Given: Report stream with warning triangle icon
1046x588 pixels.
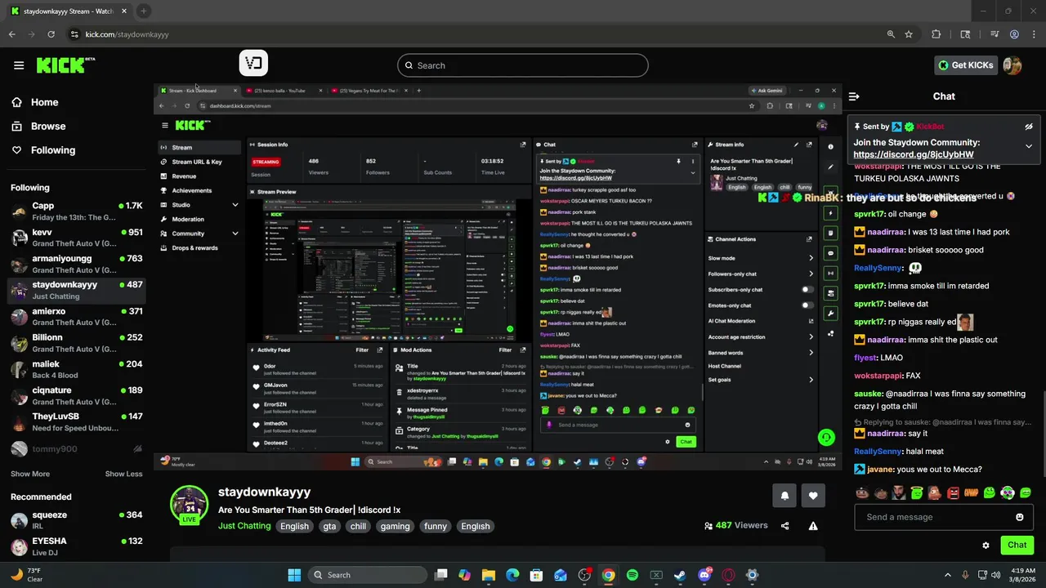Looking at the screenshot, I should coord(813,526).
